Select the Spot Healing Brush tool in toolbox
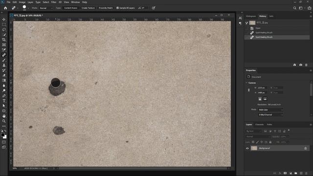The height and width of the screenshot is (176, 313). click(x=4, y=55)
